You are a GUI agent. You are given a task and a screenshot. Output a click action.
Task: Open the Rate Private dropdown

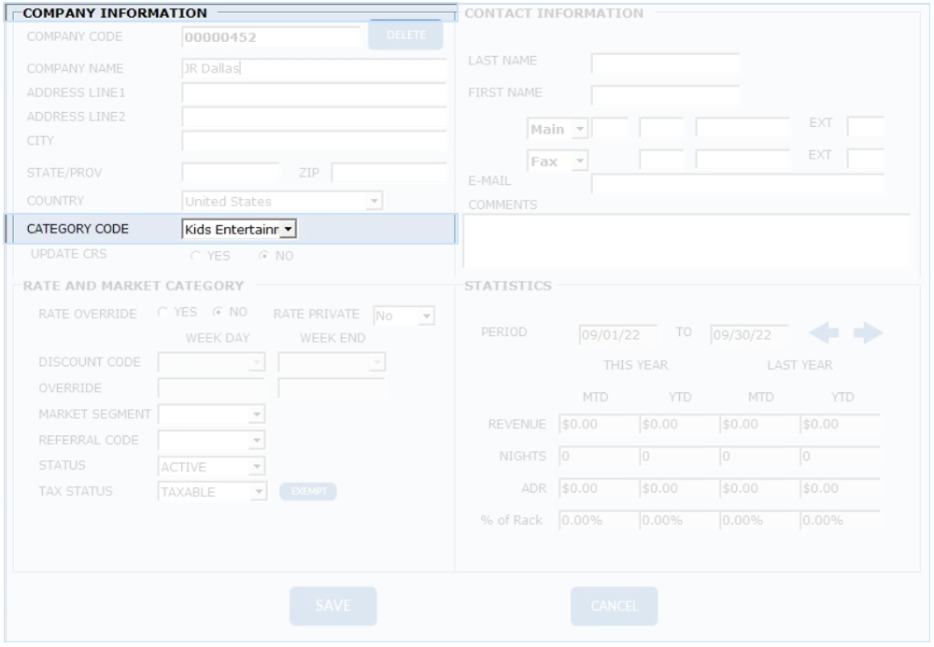pos(426,316)
